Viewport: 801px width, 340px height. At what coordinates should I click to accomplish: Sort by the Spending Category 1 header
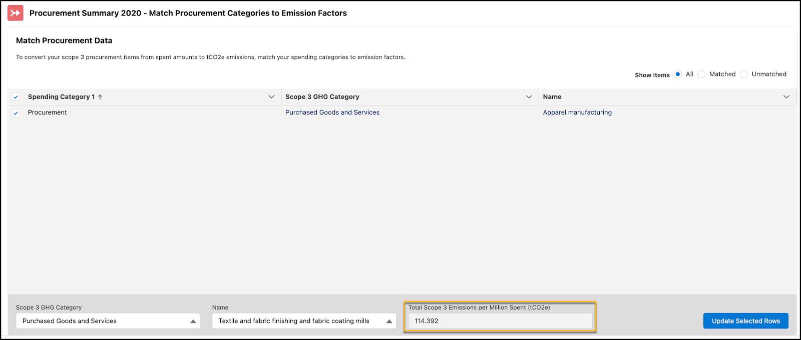(61, 97)
